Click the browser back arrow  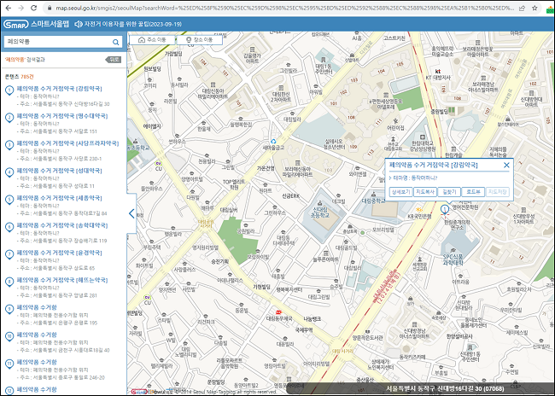pos(9,8)
